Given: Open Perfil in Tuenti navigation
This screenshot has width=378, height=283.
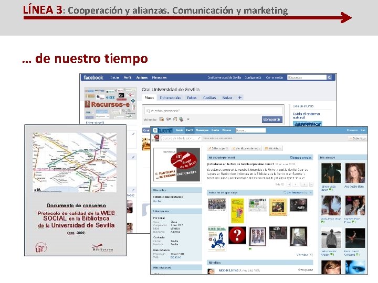Looking at the screenshot, I should click(x=190, y=130).
